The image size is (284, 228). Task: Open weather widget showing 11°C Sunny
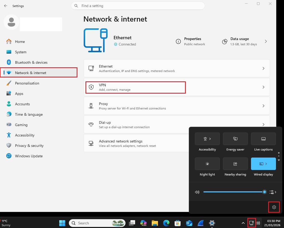(x=6, y=223)
